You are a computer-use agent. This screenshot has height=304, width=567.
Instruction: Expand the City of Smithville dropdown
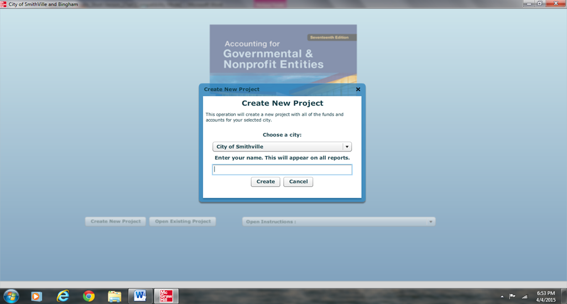[347, 147]
